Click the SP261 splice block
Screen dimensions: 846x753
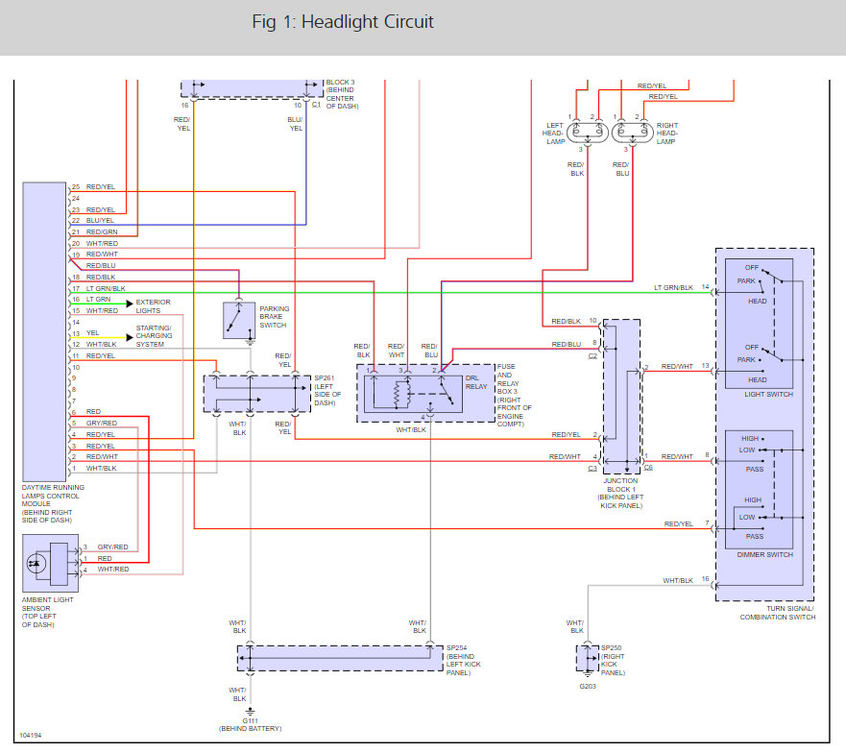256,394
